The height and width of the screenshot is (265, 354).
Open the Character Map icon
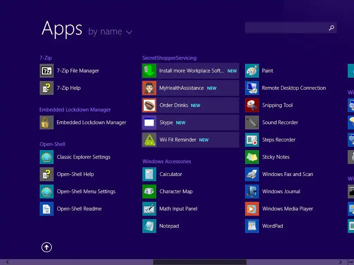click(149, 192)
